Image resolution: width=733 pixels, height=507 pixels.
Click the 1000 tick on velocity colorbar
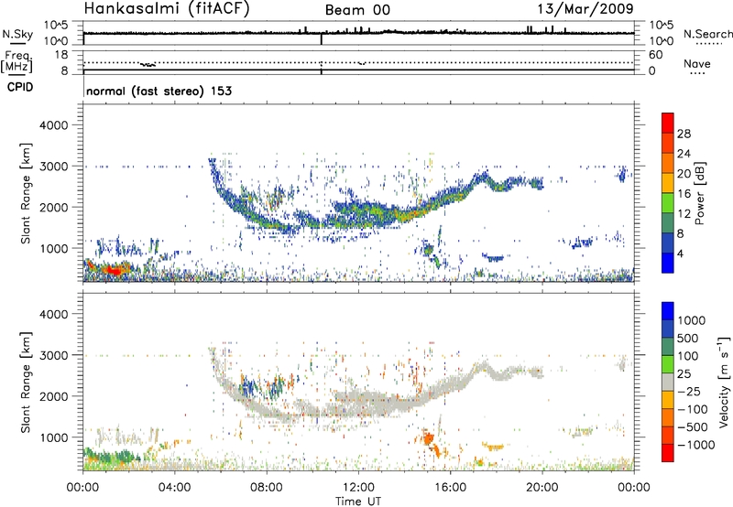[x=692, y=320]
